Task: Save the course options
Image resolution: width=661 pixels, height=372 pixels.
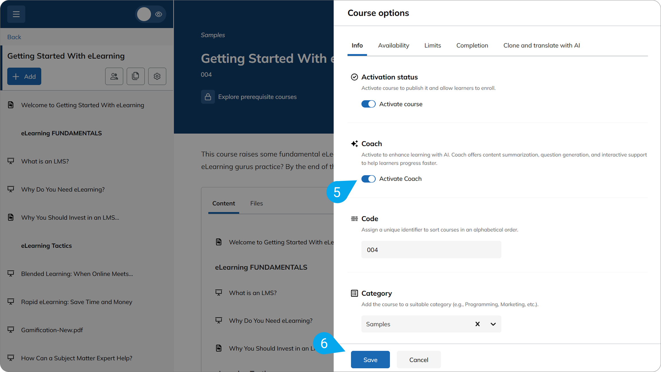Action: click(370, 360)
